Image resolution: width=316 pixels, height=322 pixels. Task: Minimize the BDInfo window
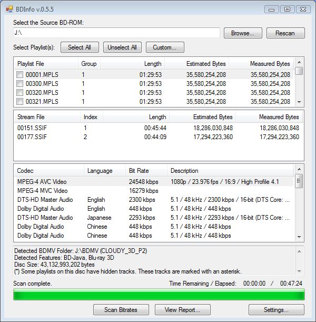[271, 9]
